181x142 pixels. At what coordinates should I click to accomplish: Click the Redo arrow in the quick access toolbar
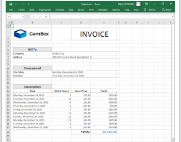(22, 4)
